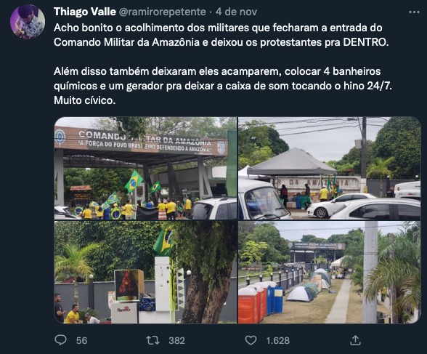Click the Thiago Valle display name
The image size is (427, 354).
tap(85, 12)
